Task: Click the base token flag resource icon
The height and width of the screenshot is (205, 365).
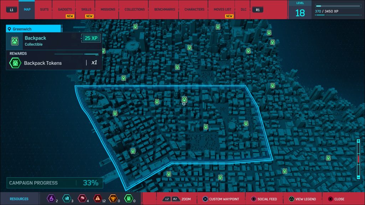Action: coord(82,198)
